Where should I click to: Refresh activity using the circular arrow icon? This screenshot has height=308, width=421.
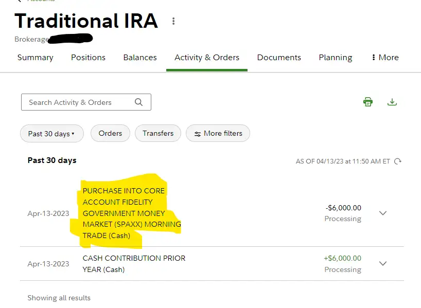tap(397, 161)
